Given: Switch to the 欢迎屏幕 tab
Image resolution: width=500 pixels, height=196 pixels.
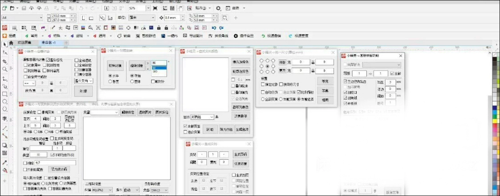Looking at the screenshot, I should tap(24, 42).
